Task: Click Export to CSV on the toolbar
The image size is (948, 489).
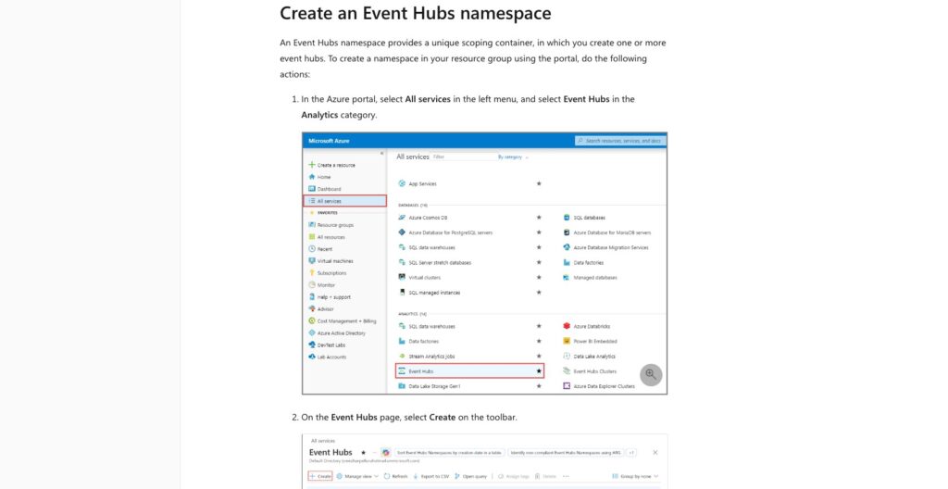Action: coord(431,476)
